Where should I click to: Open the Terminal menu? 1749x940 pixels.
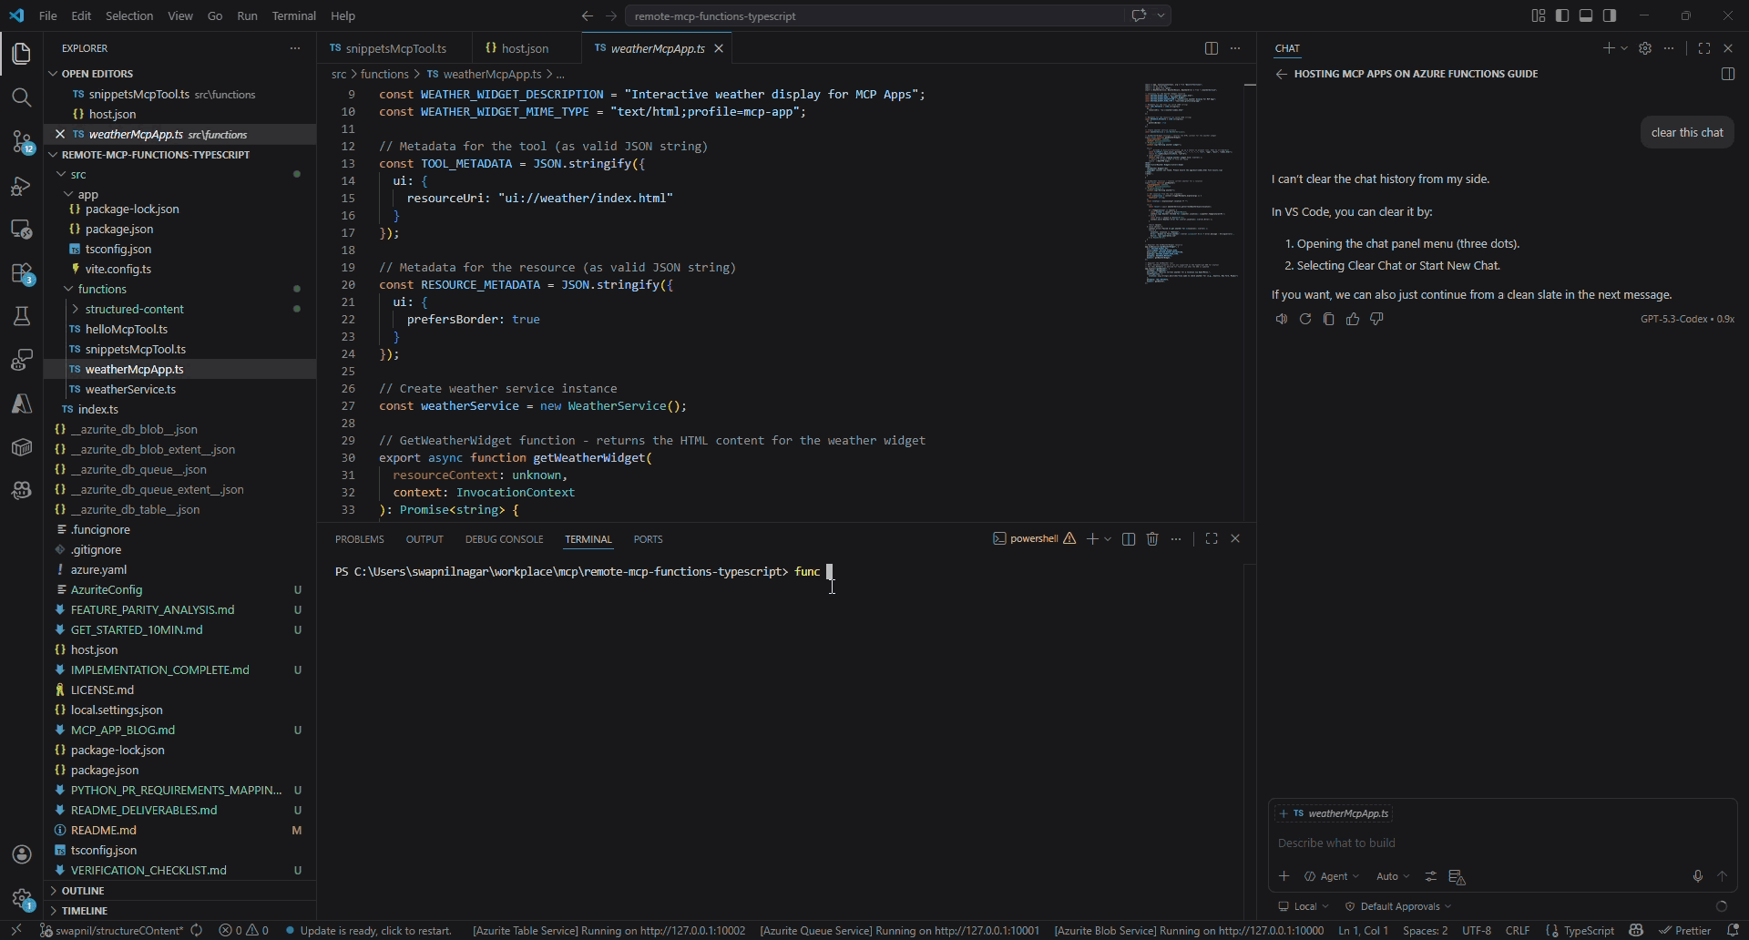click(x=293, y=15)
